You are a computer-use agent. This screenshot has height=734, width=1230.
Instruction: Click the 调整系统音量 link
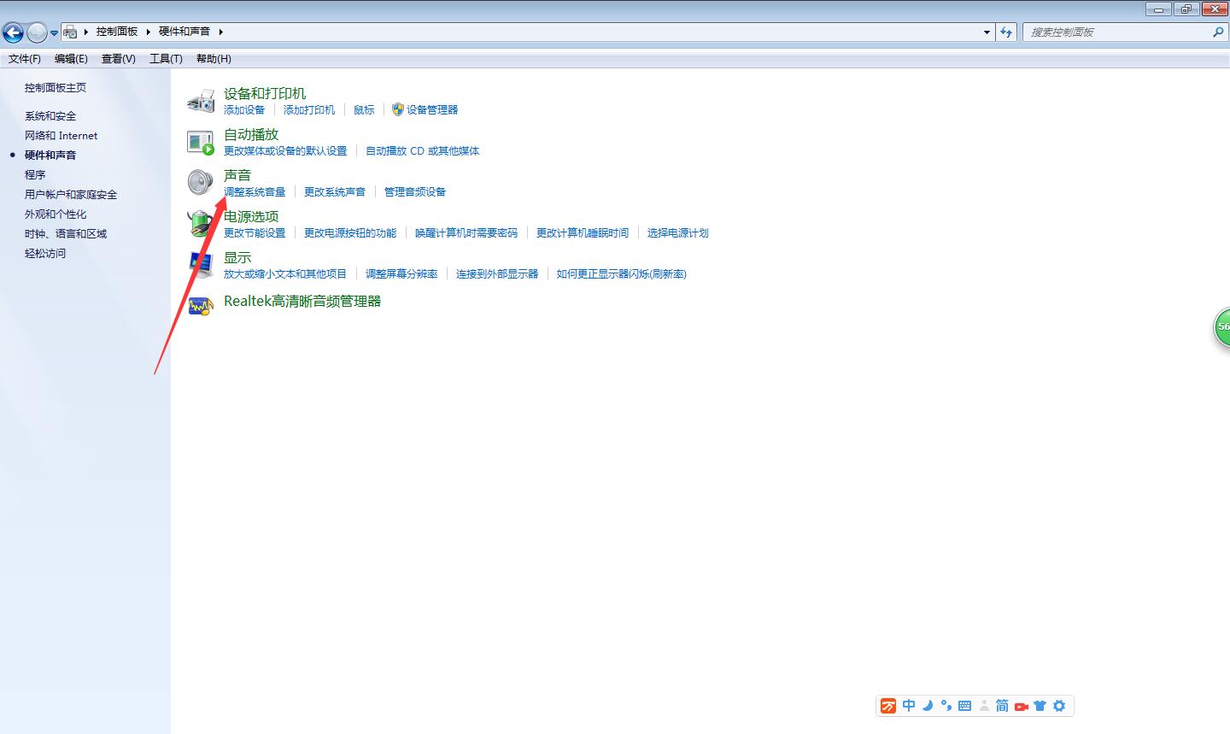[x=255, y=192]
